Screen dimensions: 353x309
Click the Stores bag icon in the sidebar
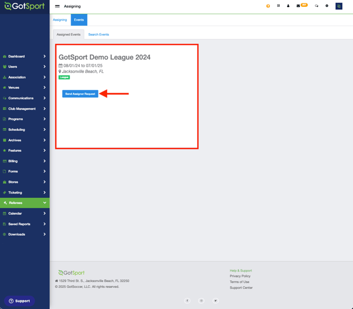5,182
